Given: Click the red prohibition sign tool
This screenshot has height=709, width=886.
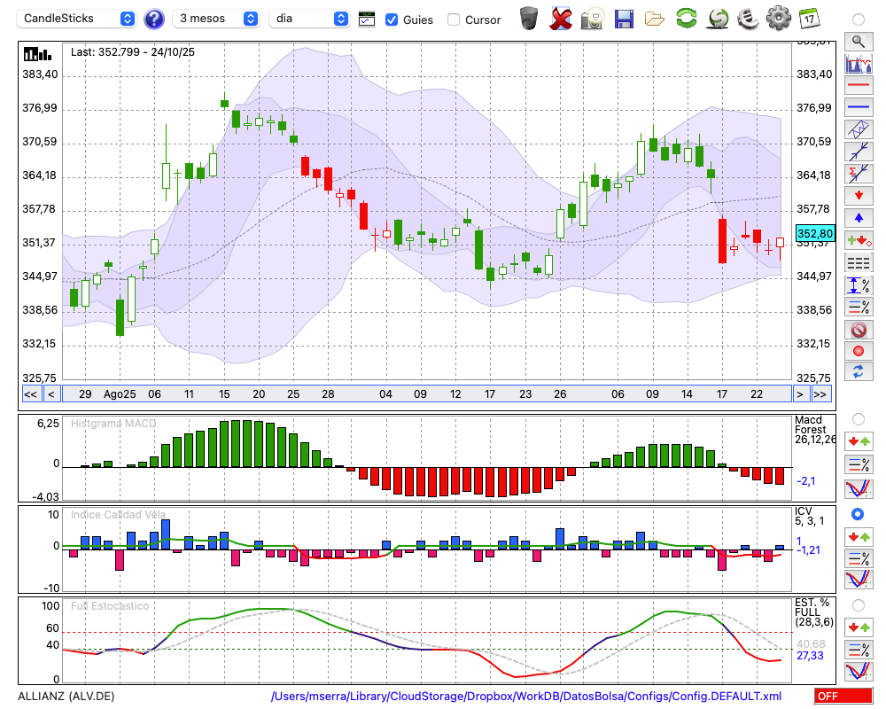Looking at the screenshot, I should coord(858,330).
